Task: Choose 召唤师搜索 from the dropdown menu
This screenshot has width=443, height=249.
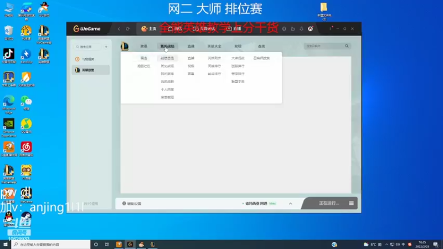Action: coord(261,58)
